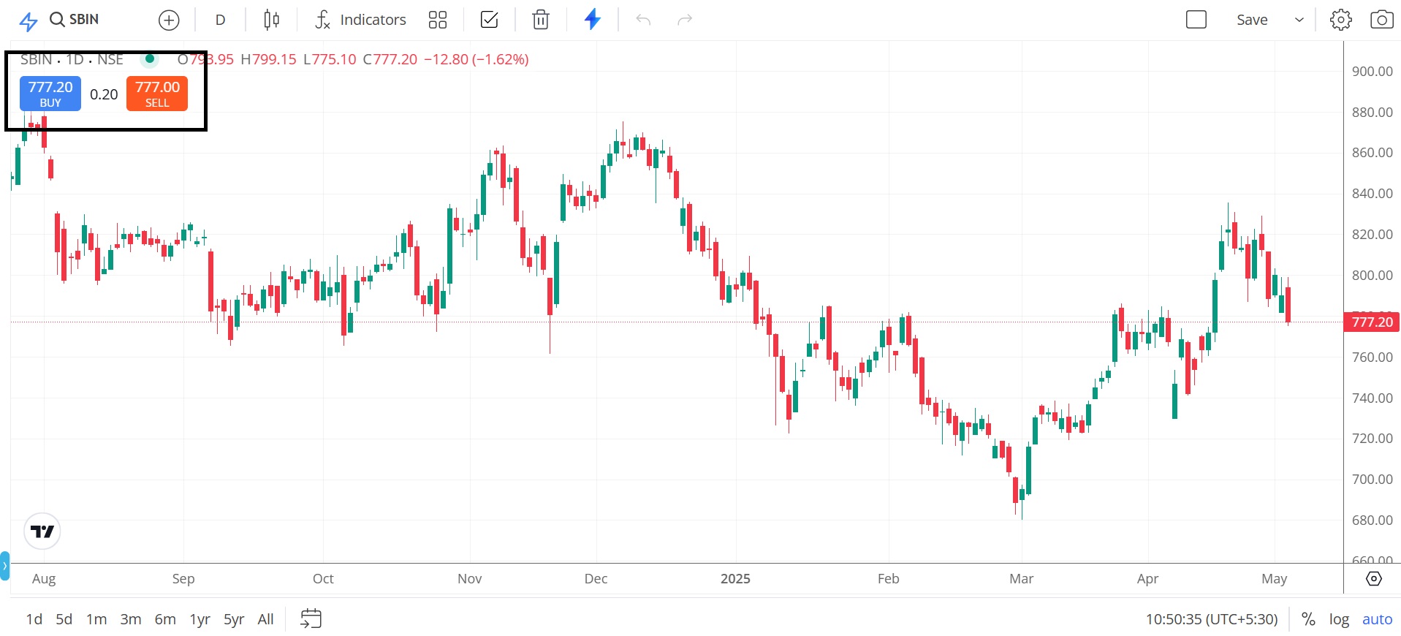1401x636 pixels.
Task: Click the checkbox-with-pencil toolbar icon
Action: pyautogui.click(x=489, y=20)
